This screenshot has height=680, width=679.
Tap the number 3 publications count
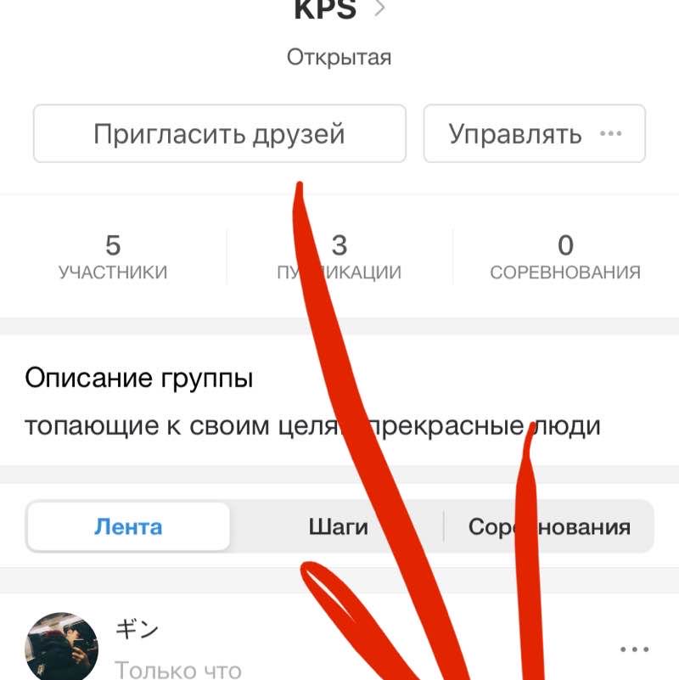pyautogui.click(x=339, y=245)
